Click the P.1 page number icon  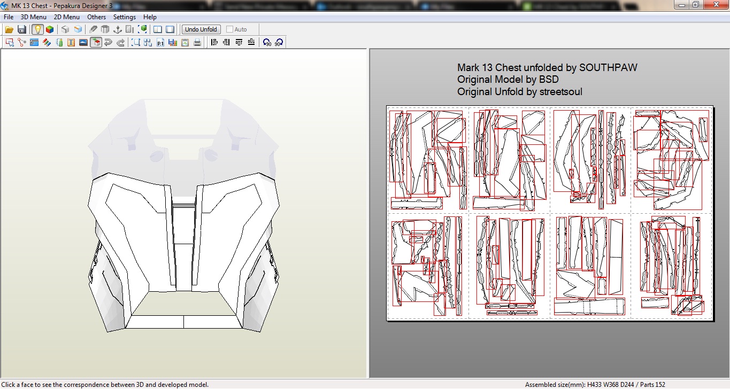(160, 42)
